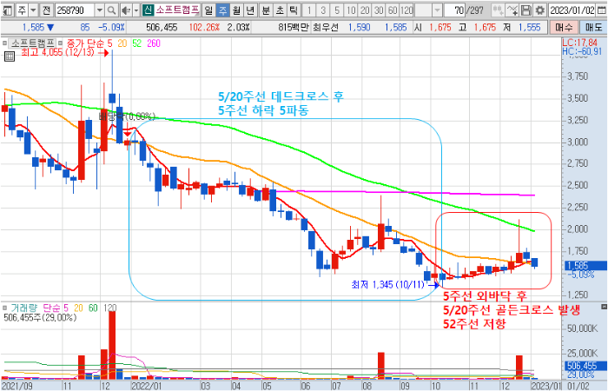Select the 52 moving average legend value

(137, 43)
